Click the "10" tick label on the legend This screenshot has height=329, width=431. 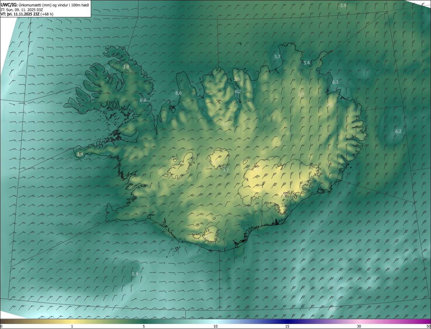point(215,327)
